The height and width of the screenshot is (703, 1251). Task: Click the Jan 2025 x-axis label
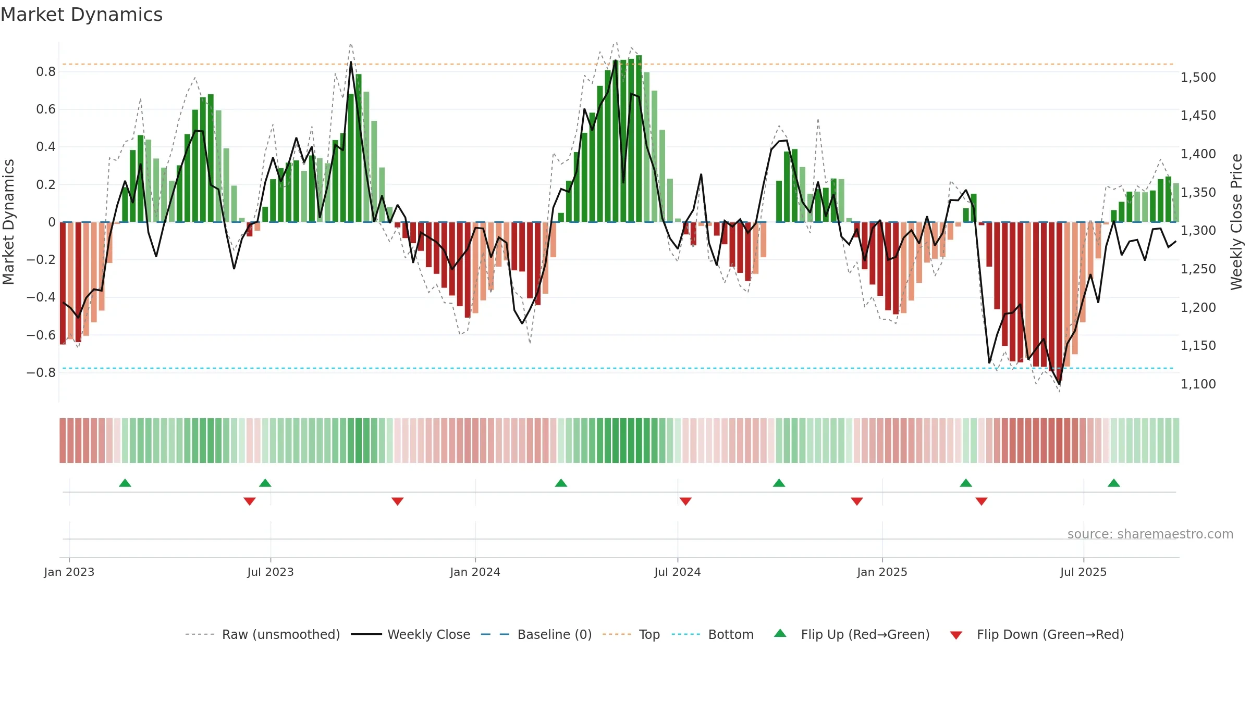[x=882, y=572]
